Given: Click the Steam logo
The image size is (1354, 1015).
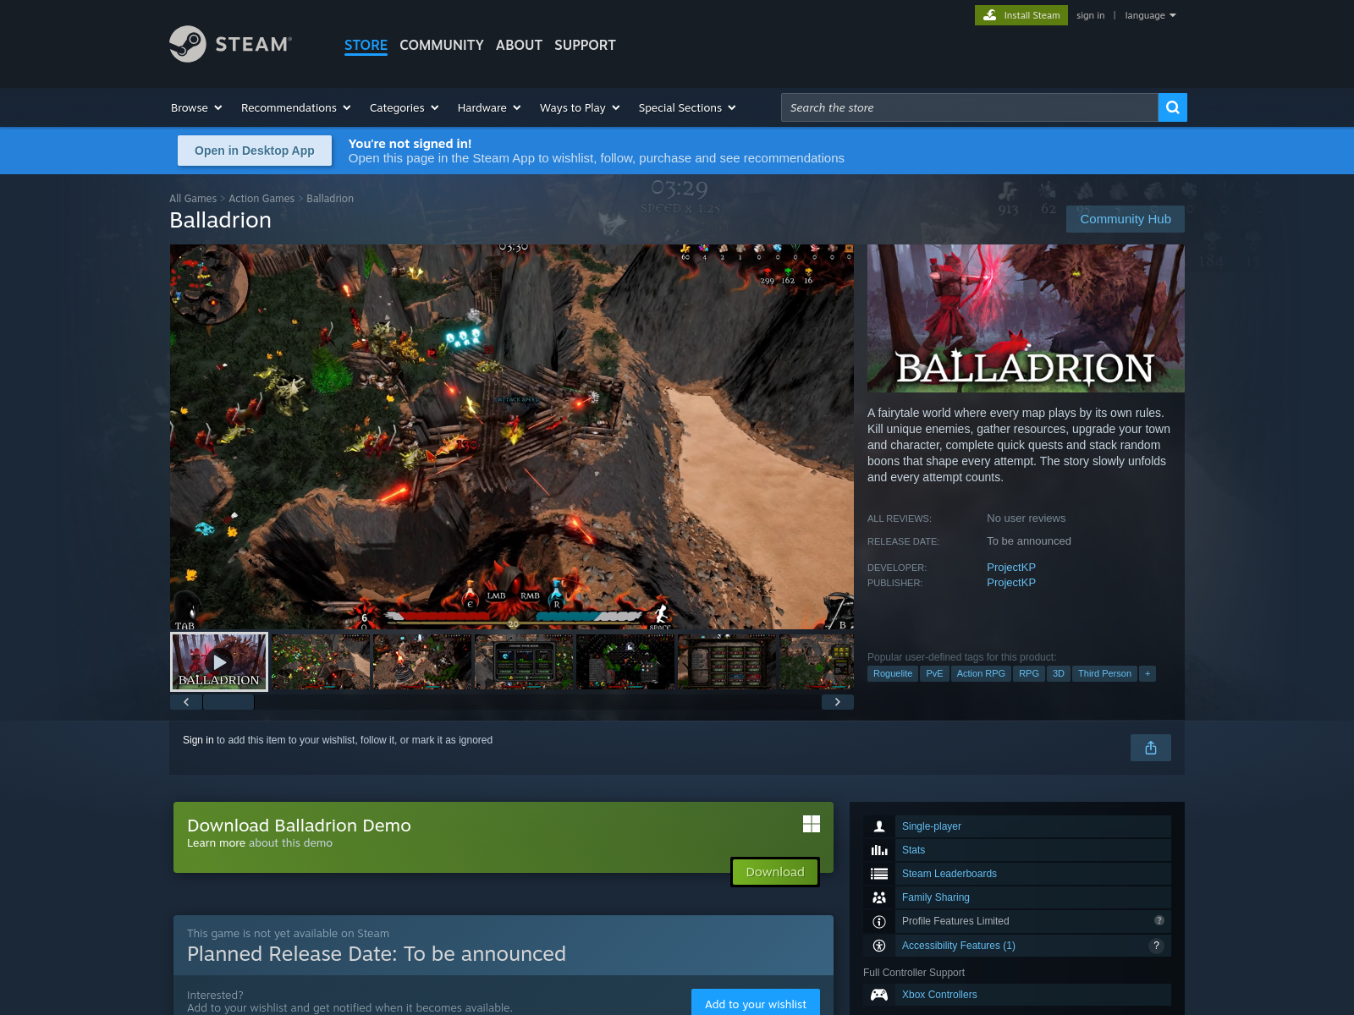Looking at the screenshot, I should click(x=230, y=44).
